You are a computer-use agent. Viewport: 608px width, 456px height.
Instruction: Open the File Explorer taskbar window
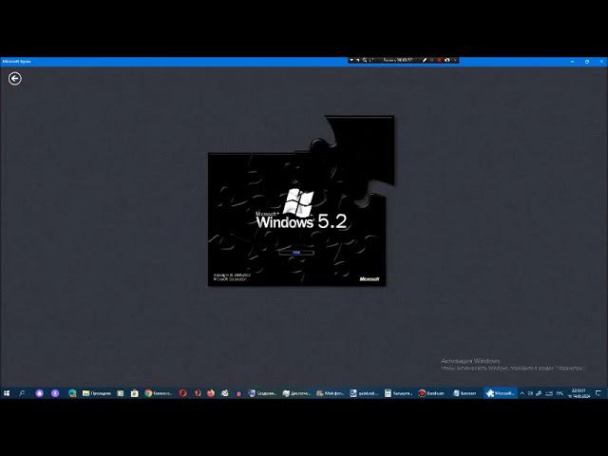coord(97,393)
